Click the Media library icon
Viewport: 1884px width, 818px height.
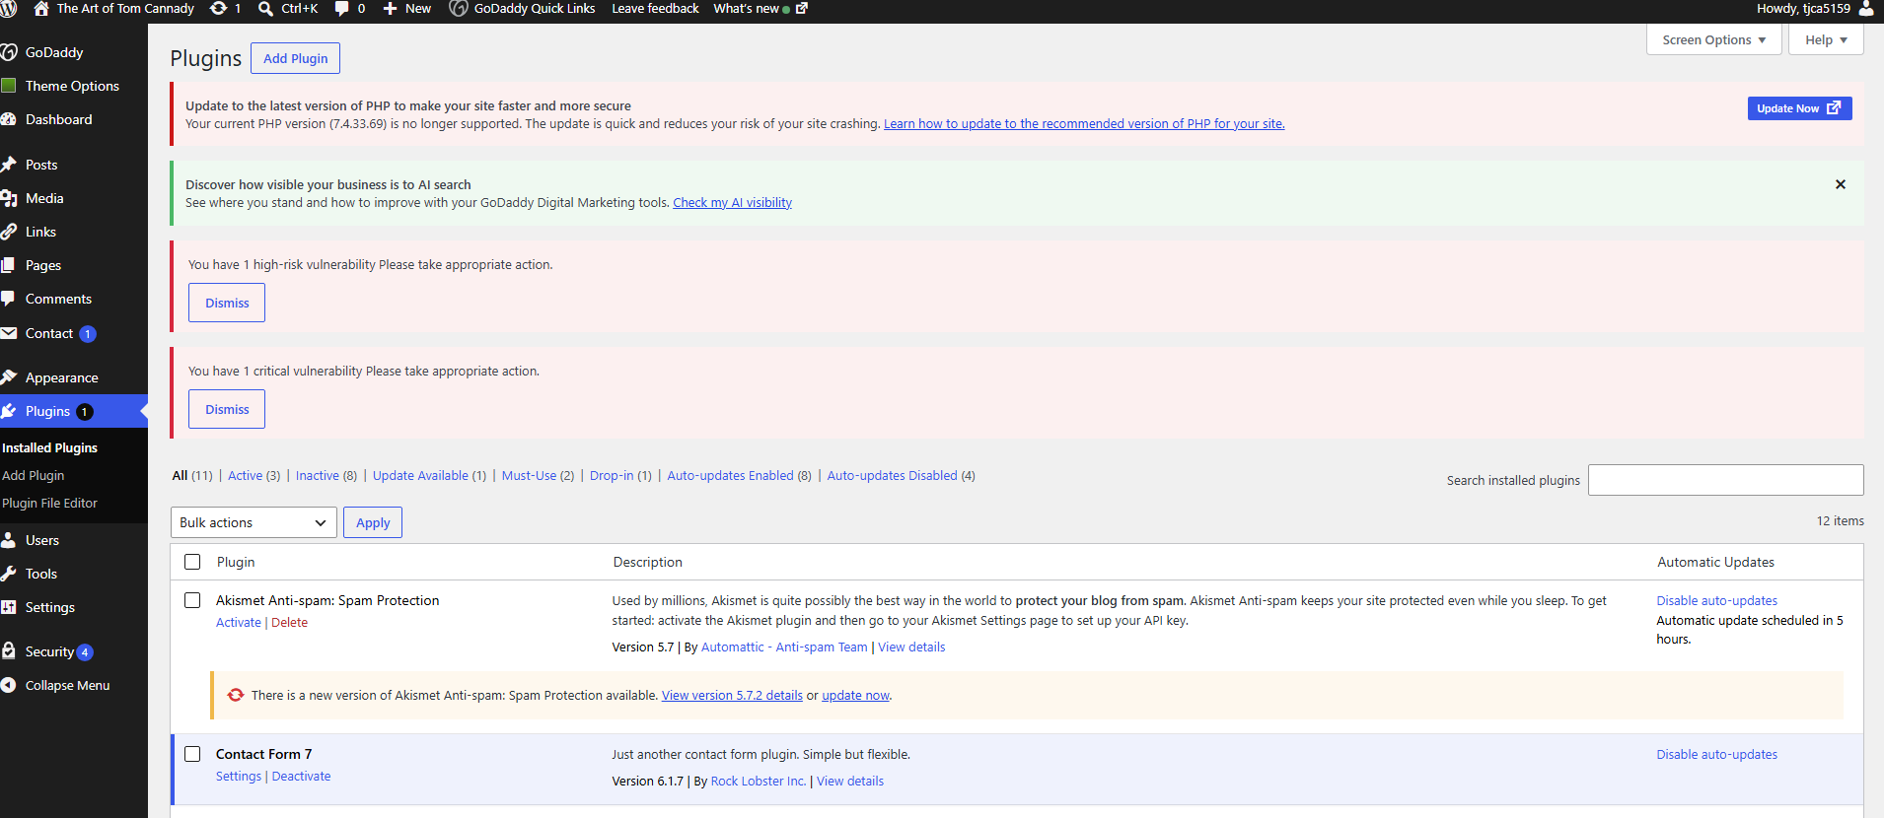9,198
